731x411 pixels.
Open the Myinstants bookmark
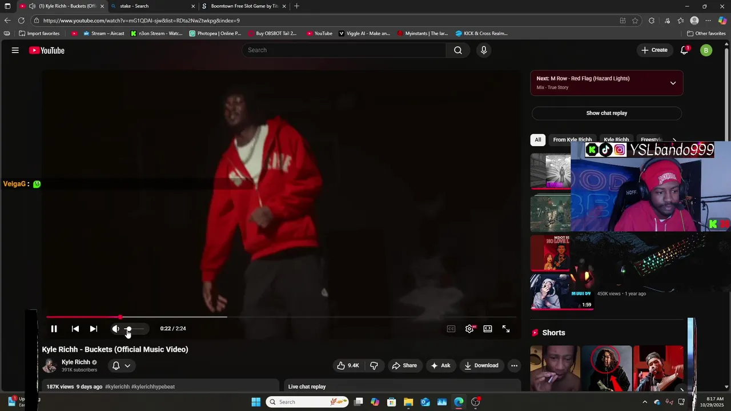pos(423,33)
